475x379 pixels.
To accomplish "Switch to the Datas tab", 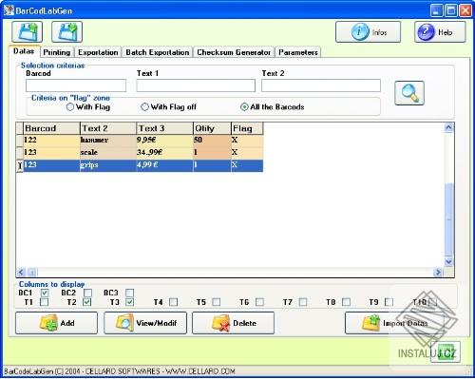I will [x=24, y=51].
